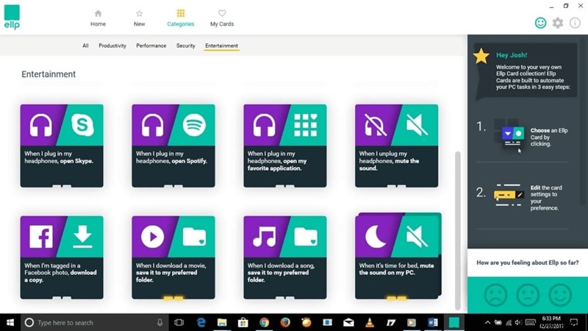Image resolution: width=588 pixels, height=331 pixels.
Task: Click the muted speaker icon on bedtime card
Action: click(x=417, y=236)
